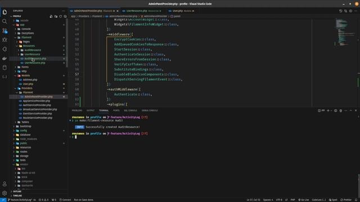Click the Spell status bar item
The width and height of the screenshot is (360, 202).
click(333, 200)
